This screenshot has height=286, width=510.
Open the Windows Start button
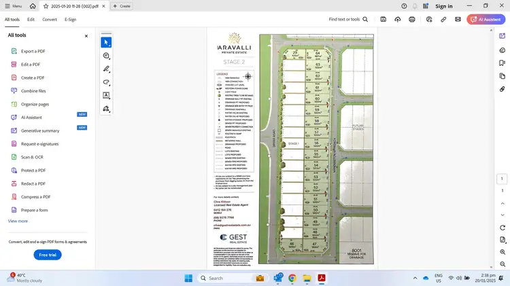(x=188, y=279)
